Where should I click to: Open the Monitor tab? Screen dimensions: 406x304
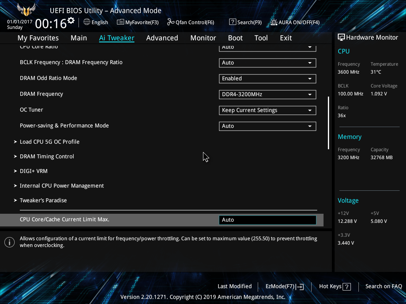click(x=203, y=38)
